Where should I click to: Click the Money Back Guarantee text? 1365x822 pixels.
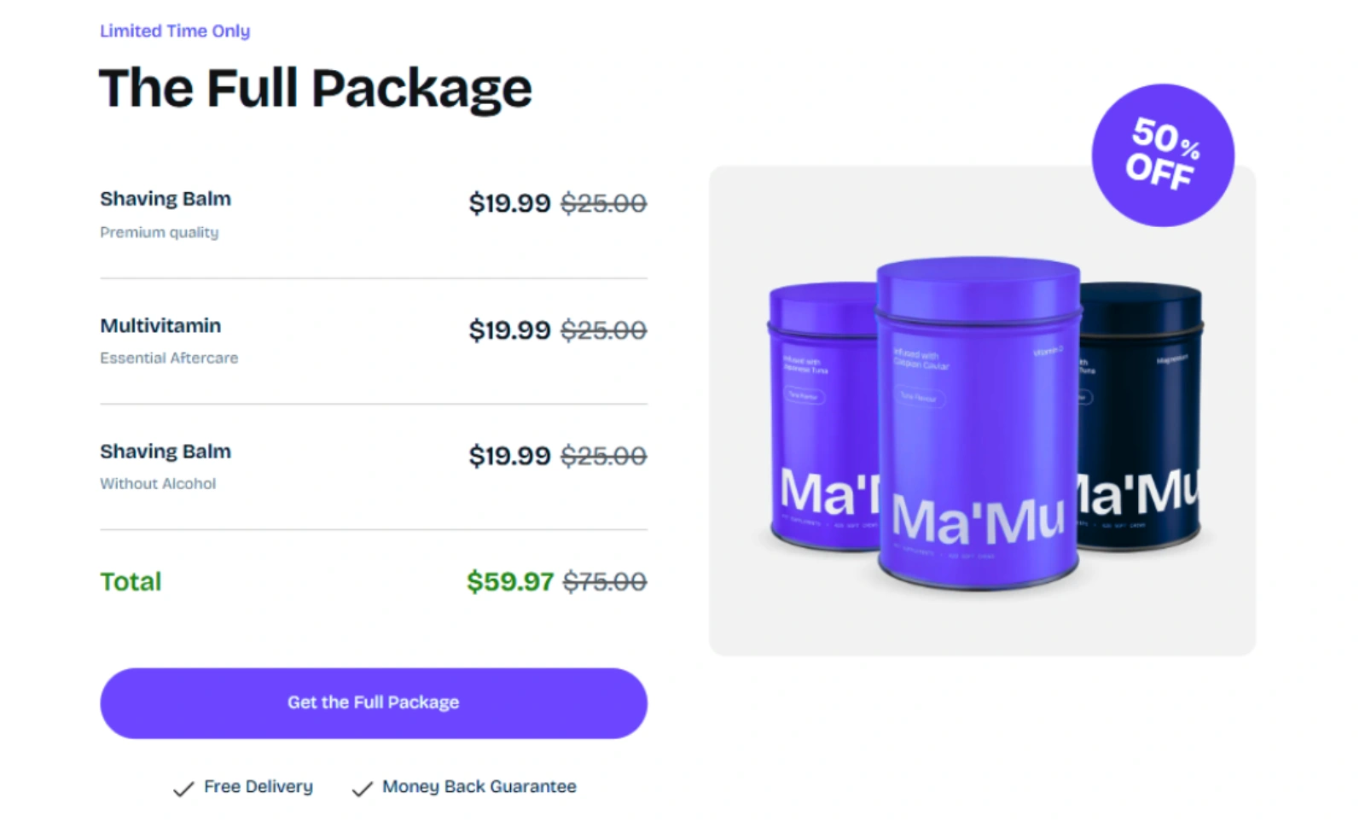[479, 787]
